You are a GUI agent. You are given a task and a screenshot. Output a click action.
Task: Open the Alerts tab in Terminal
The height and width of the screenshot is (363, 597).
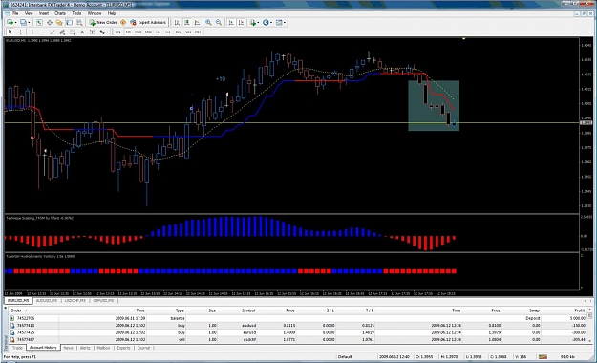coord(85,348)
